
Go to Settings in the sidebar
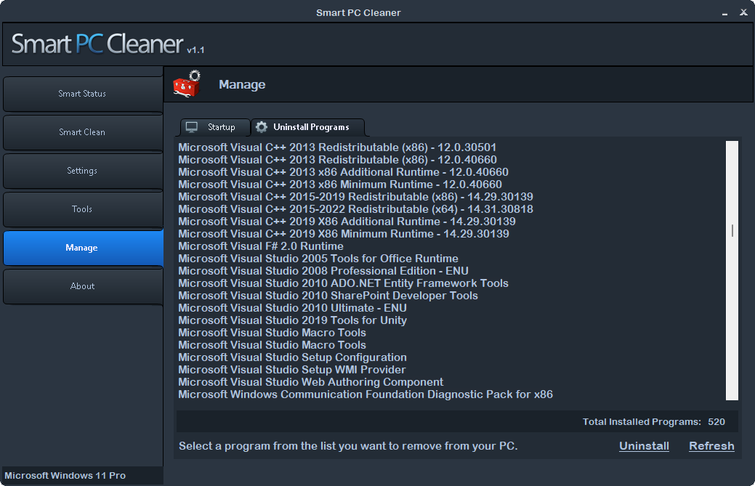coord(82,171)
